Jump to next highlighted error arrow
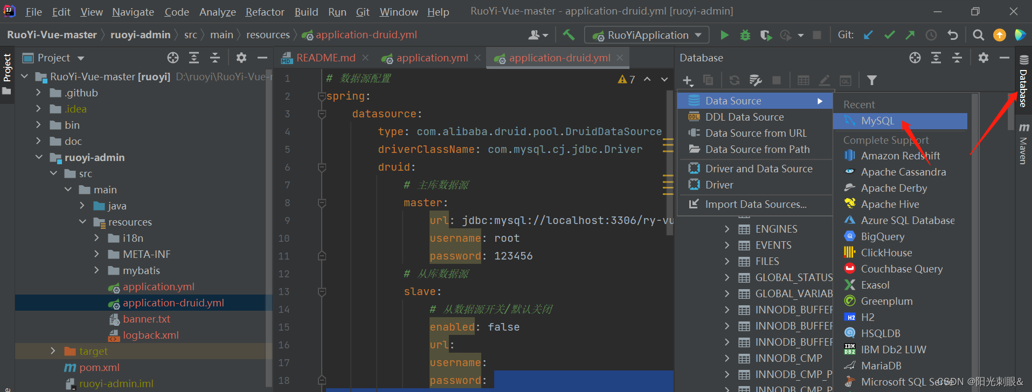The height and width of the screenshot is (392, 1032). point(664,79)
